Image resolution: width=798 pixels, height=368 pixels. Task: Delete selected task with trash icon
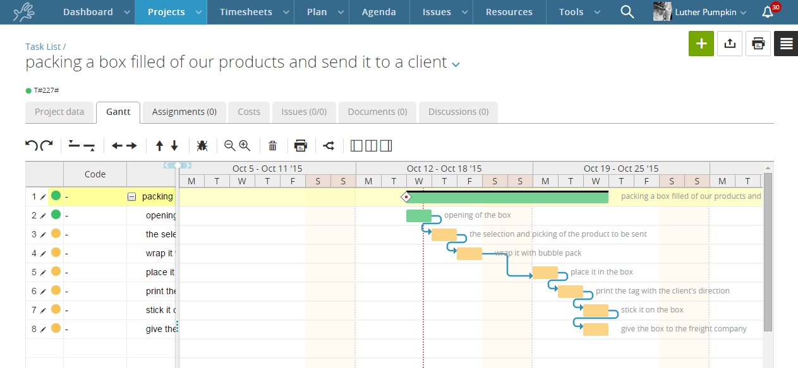click(272, 146)
